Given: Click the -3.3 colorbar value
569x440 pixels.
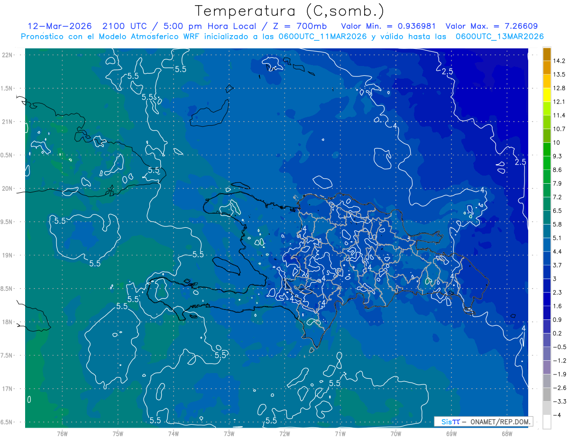Looking at the screenshot, I should 560,401.
